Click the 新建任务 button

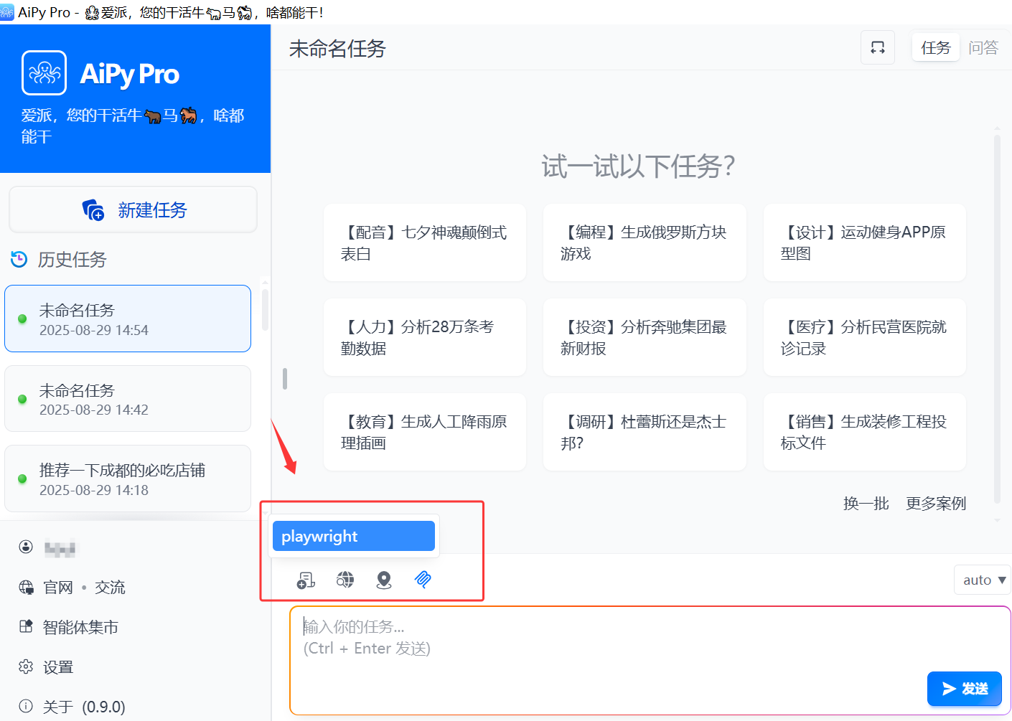point(133,210)
